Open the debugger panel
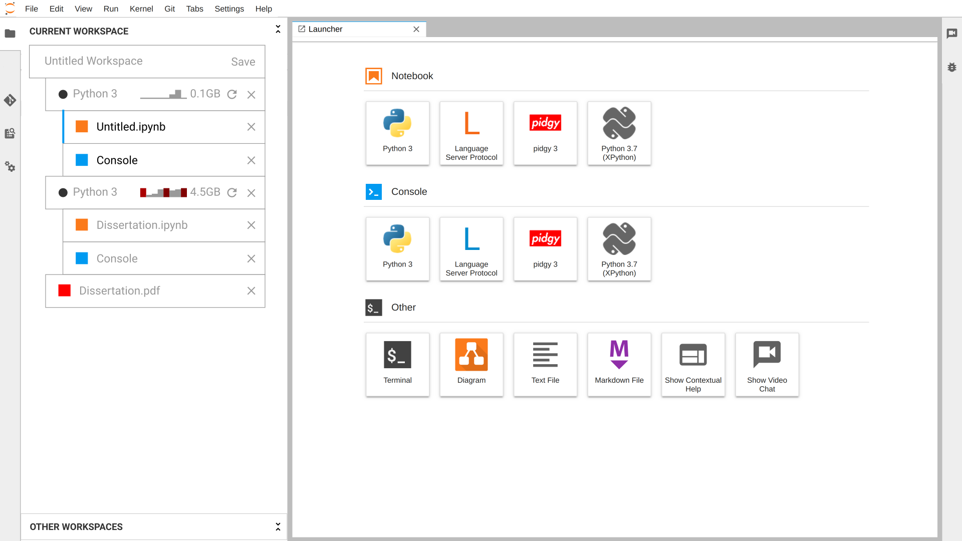The height and width of the screenshot is (541, 962). [x=952, y=67]
